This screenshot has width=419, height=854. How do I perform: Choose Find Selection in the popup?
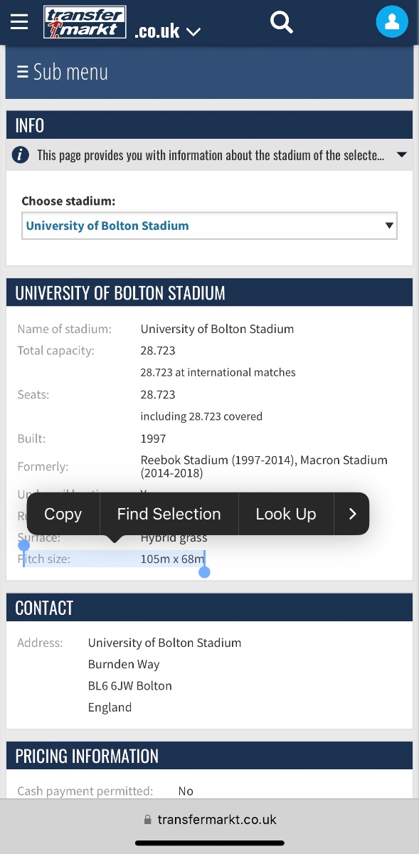tap(169, 514)
